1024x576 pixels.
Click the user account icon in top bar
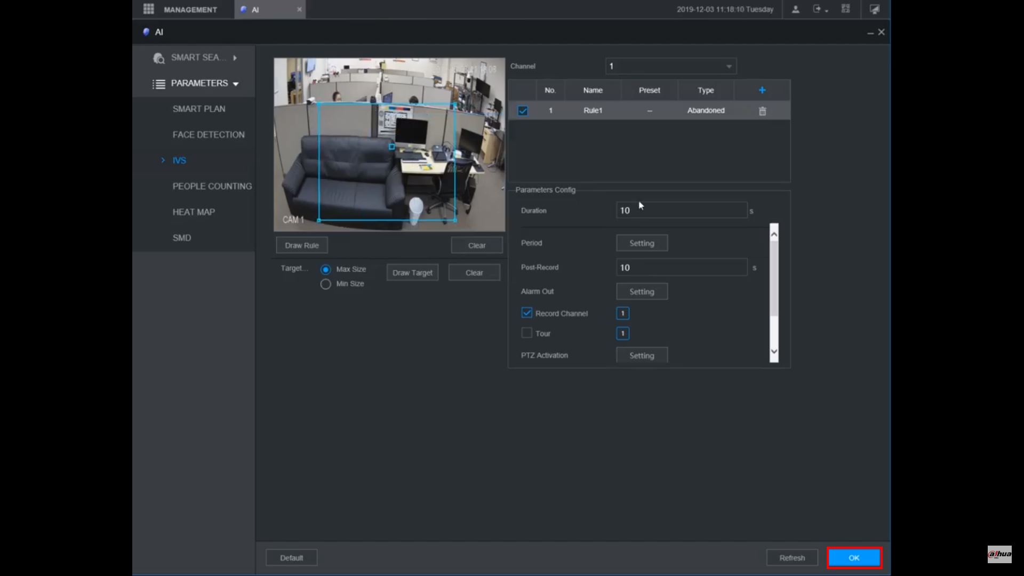tap(795, 9)
